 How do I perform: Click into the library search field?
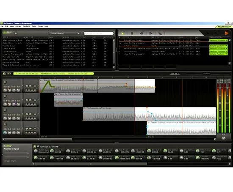coord(99,33)
